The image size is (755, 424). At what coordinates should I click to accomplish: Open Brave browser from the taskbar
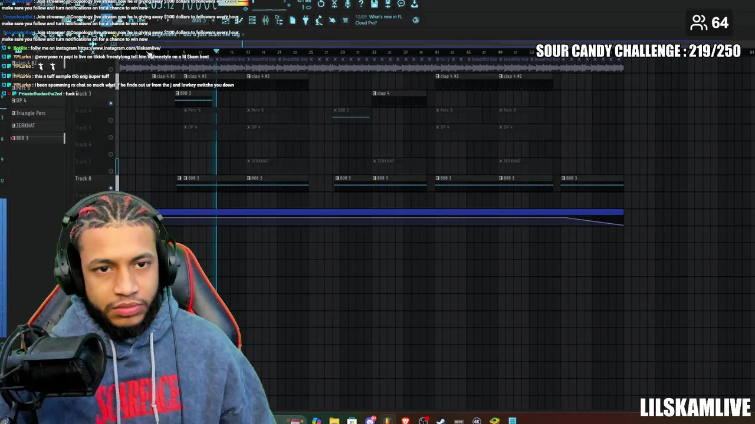coord(405,420)
